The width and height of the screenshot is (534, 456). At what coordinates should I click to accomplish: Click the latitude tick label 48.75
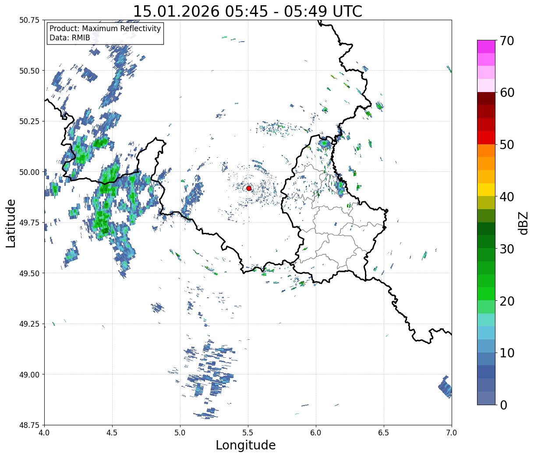coord(29,425)
